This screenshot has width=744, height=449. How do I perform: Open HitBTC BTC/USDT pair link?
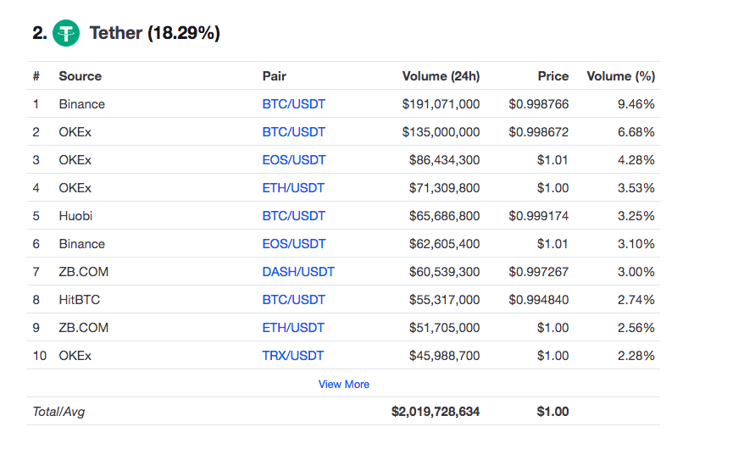tap(294, 300)
